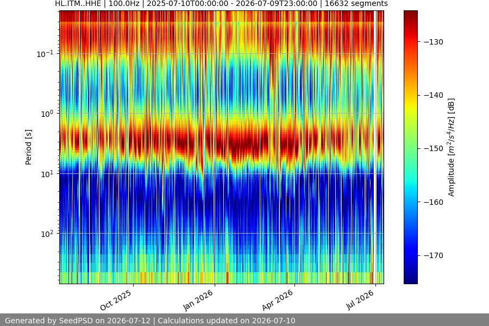
Task: Click the -130 colorbar tick label
Action: click(x=433, y=42)
